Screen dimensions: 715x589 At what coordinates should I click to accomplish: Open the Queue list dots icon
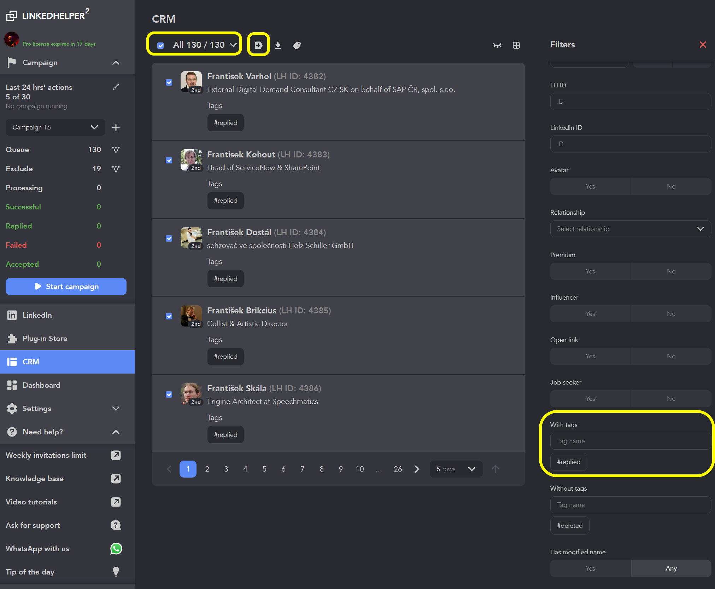pos(116,150)
